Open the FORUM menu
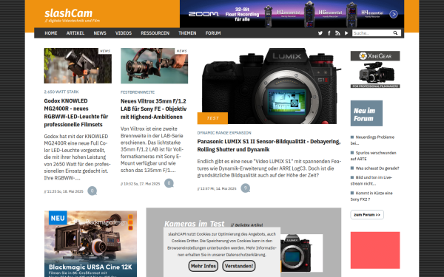The image size is (444, 277). (x=213, y=33)
